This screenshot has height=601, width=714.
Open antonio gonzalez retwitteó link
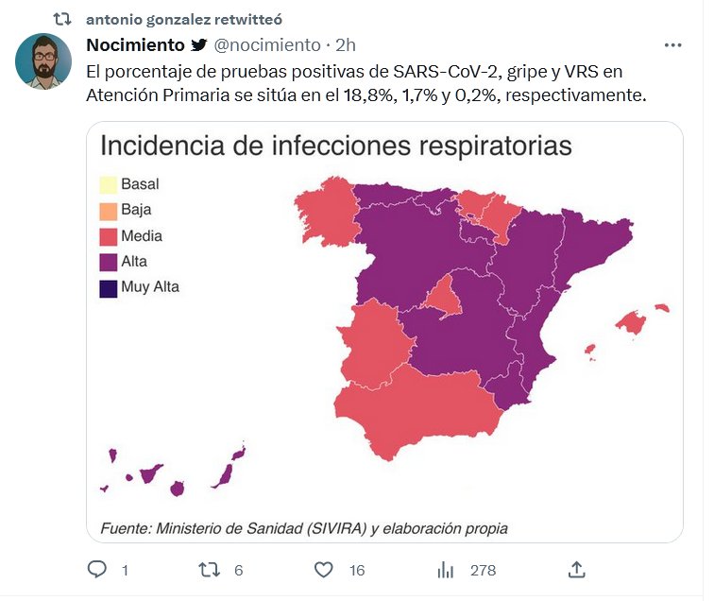tap(183, 19)
